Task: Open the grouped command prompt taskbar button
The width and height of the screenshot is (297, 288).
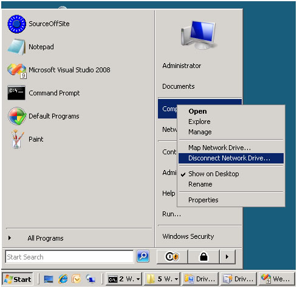Action: [124, 279]
